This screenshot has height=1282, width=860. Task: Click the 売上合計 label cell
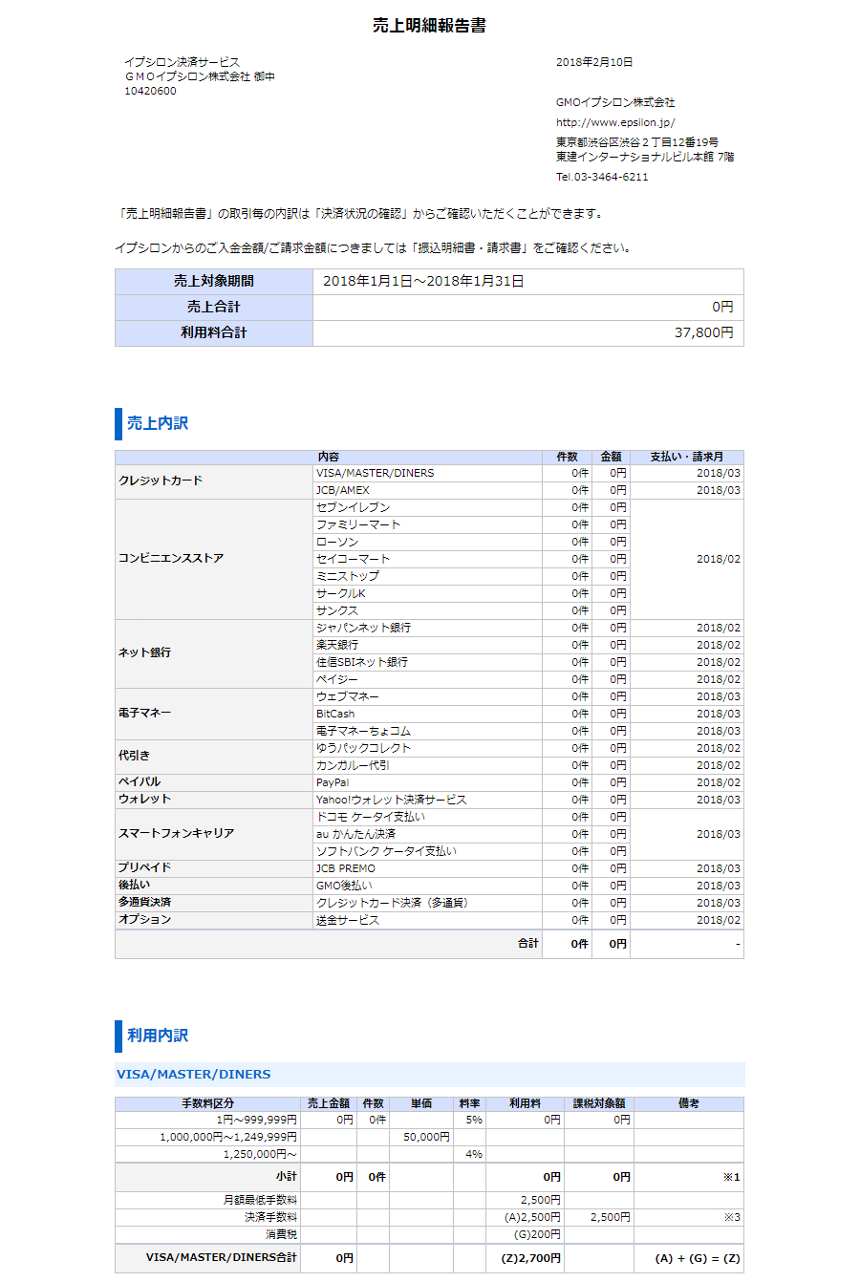[x=214, y=308]
